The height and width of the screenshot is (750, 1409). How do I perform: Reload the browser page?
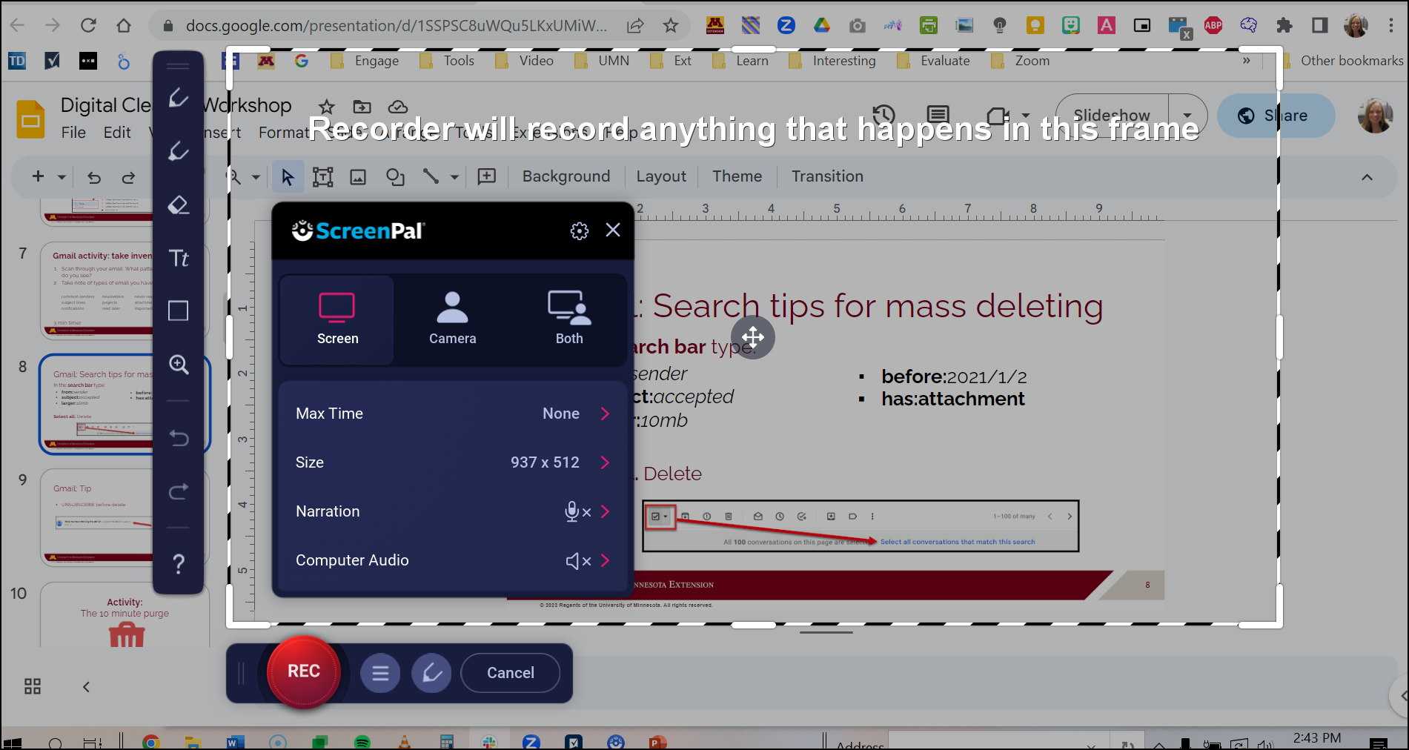(x=88, y=25)
